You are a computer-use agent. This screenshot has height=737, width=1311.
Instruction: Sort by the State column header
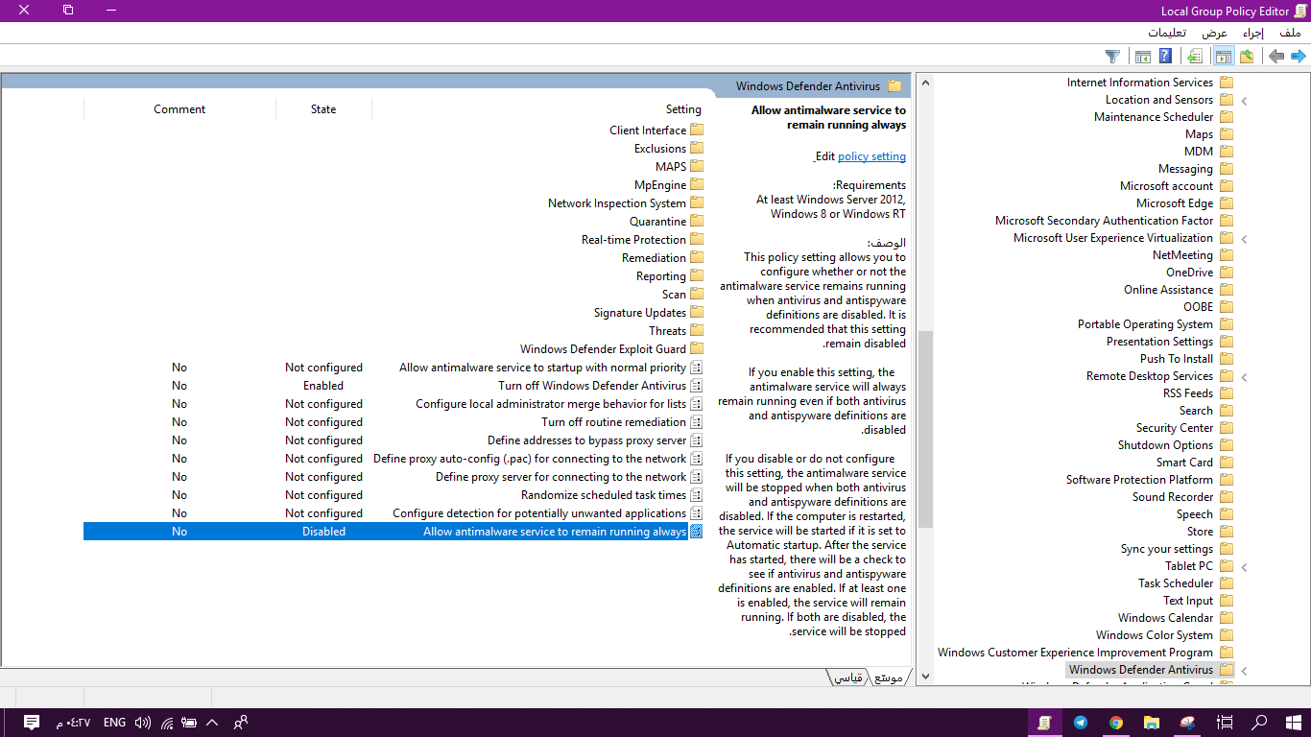[x=323, y=109]
